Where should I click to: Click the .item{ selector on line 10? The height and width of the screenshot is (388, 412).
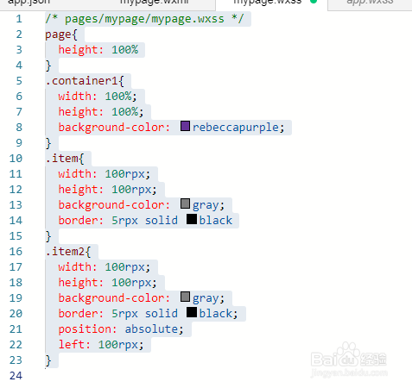[65, 159]
